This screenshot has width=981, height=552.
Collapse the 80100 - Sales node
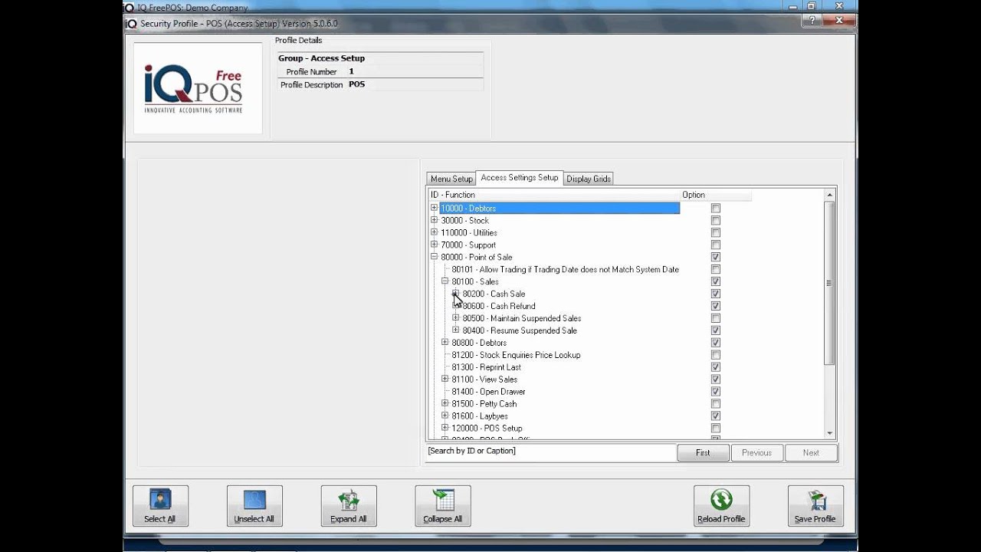(445, 281)
